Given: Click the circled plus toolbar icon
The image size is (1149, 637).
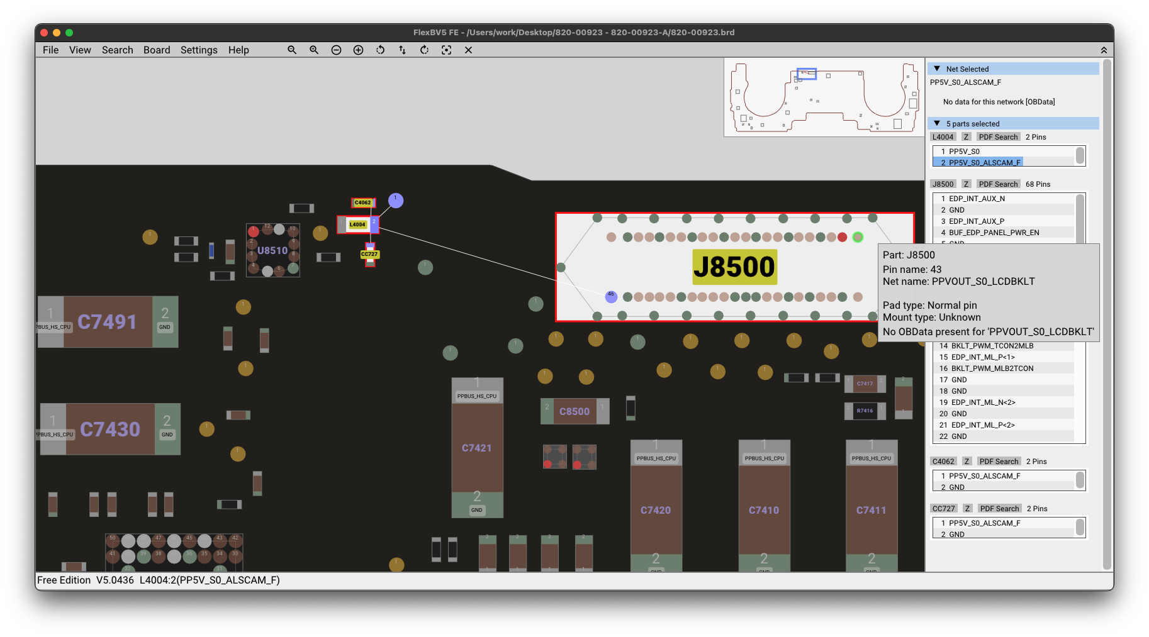Looking at the screenshot, I should pyautogui.click(x=358, y=50).
